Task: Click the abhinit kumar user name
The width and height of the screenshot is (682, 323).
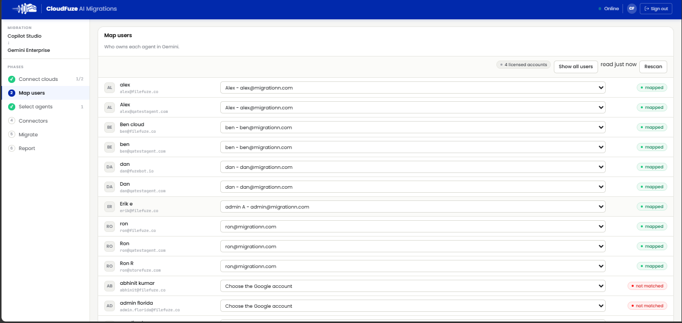Action: click(x=137, y=283)
